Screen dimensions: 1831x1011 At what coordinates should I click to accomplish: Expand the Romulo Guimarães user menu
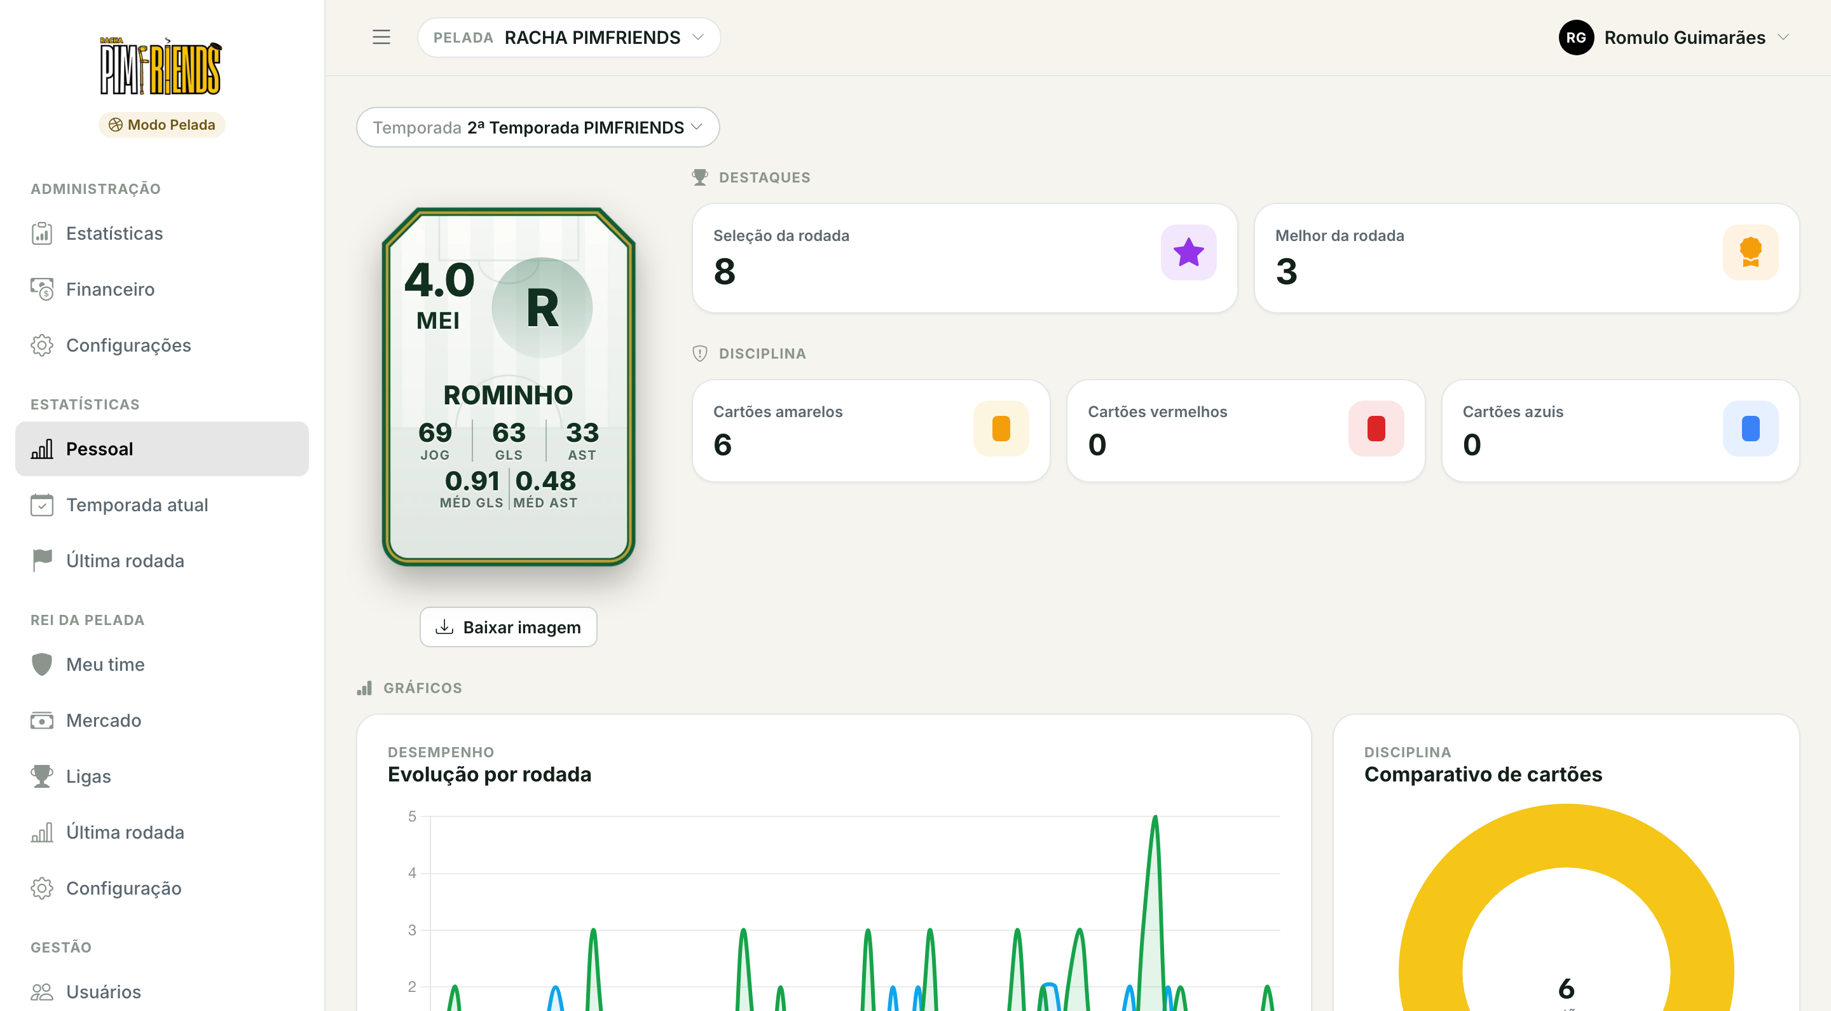tap(1675, 37)
